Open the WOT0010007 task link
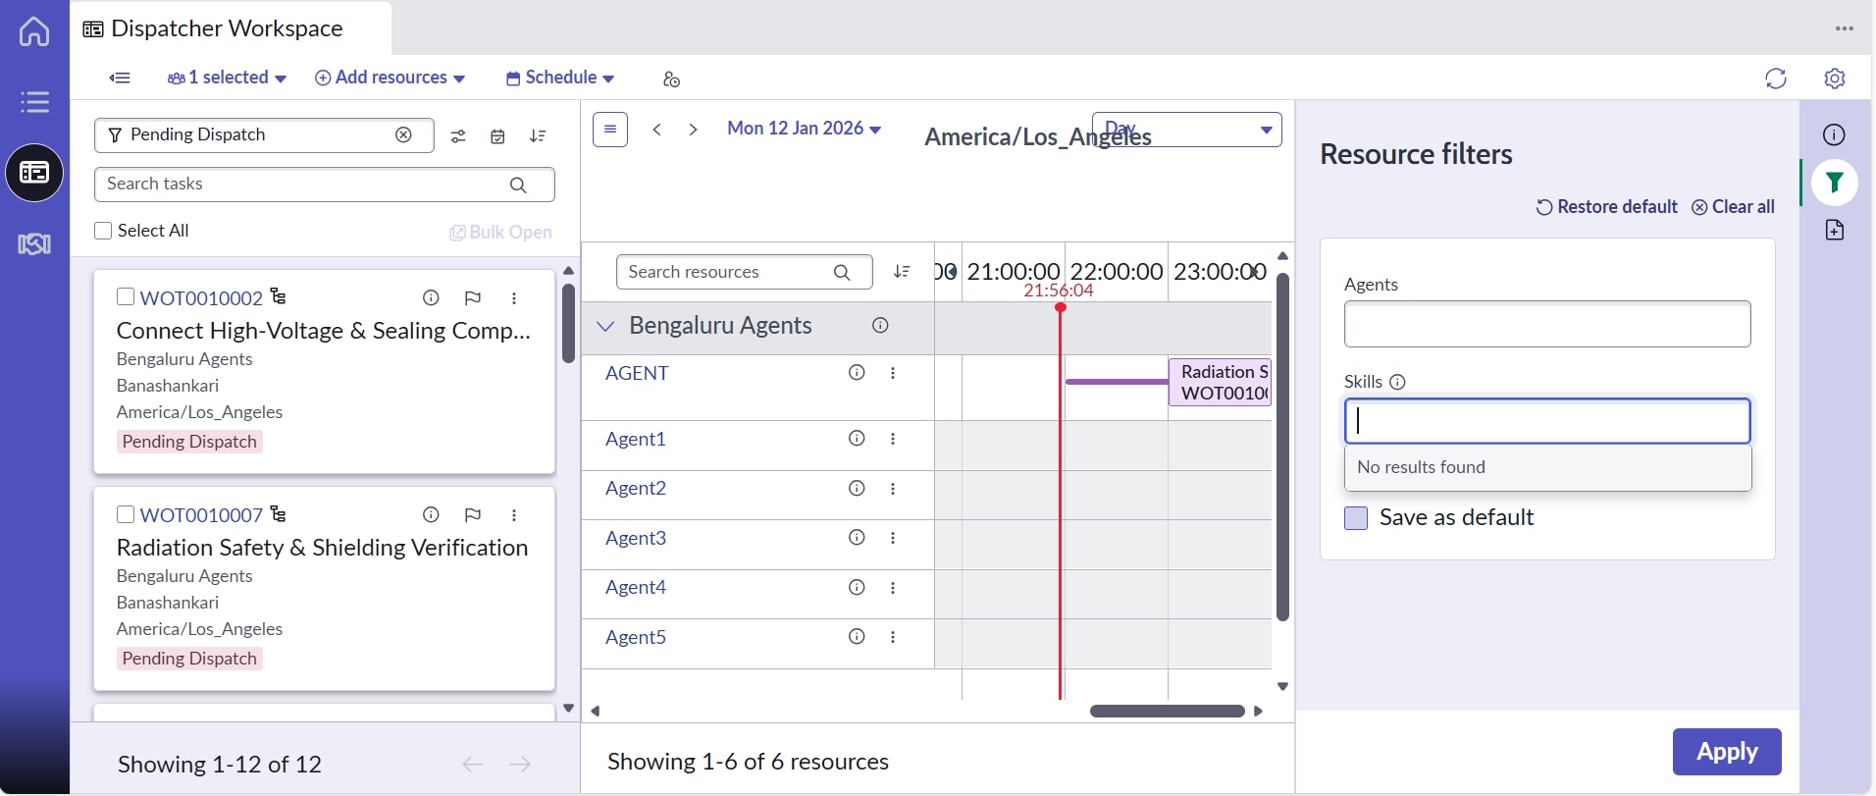 pyautogui.click(x=201, y=514)
